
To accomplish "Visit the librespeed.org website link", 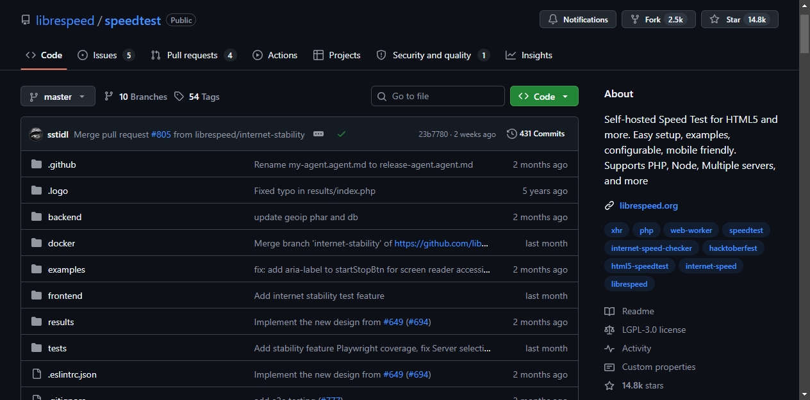I will pos(649,205).
